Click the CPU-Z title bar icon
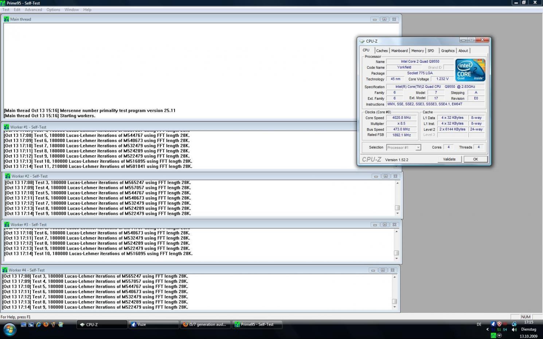The height and width of the screenshot is (339, 543). [x=362, y=41]
